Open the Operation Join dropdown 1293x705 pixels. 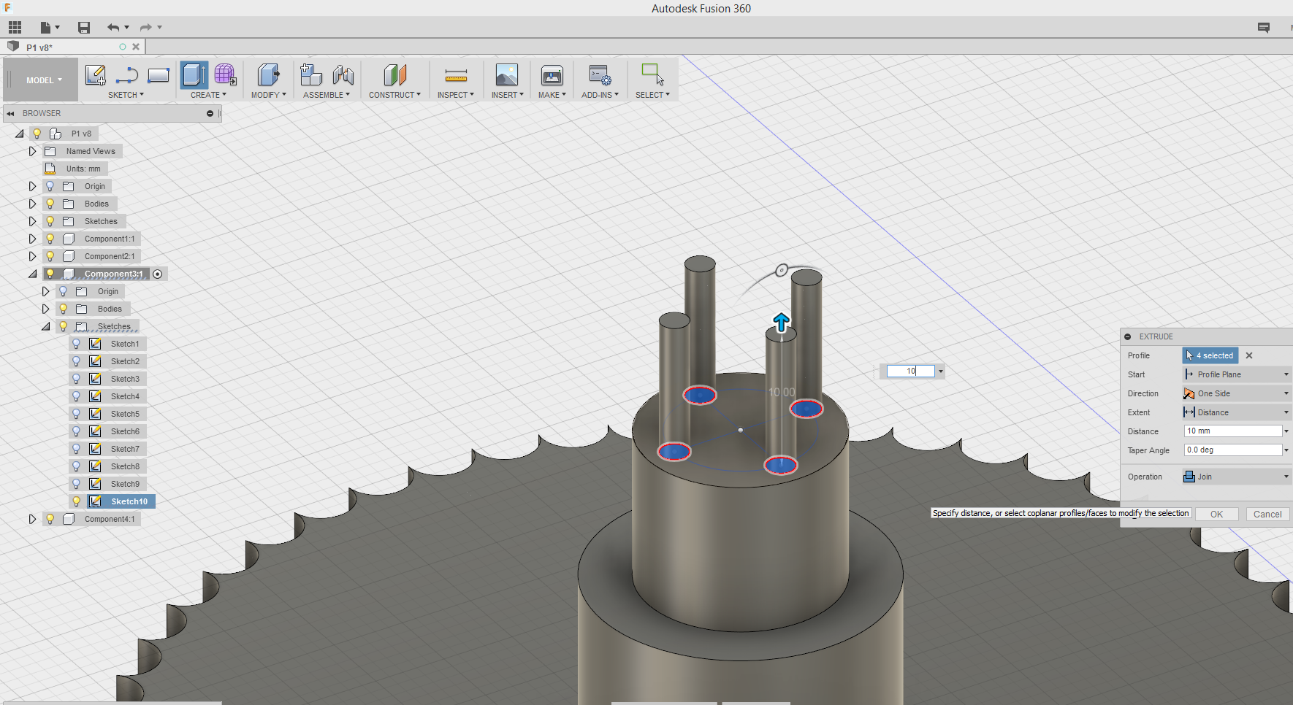[x=1236, y=477]
